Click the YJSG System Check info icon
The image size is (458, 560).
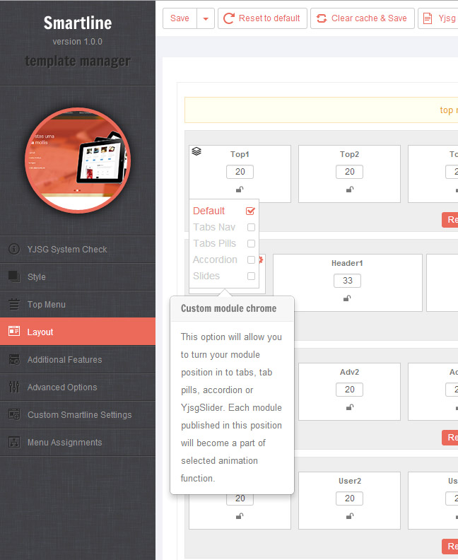[14, 249]
